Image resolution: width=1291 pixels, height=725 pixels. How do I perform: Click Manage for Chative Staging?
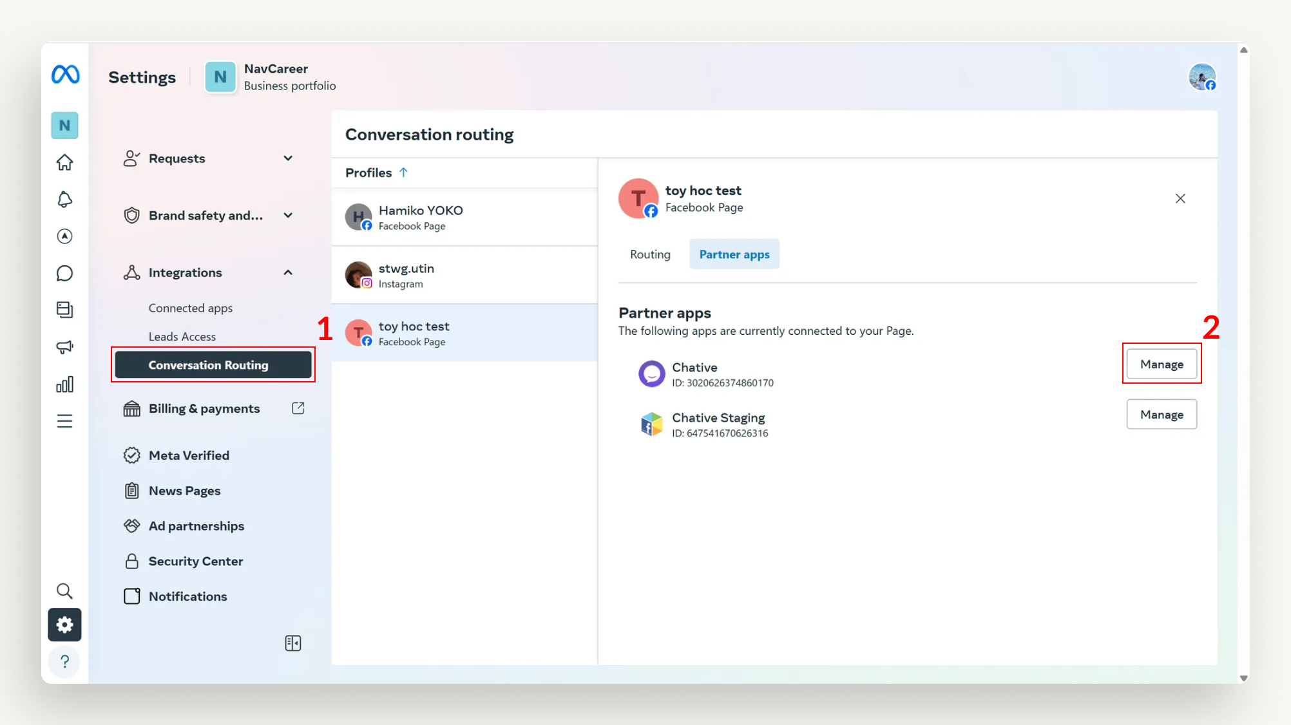[1161, 415]
